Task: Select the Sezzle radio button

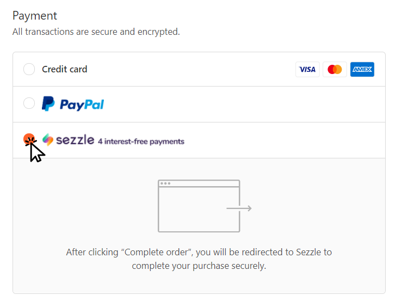Action: [x=29, y=140]
